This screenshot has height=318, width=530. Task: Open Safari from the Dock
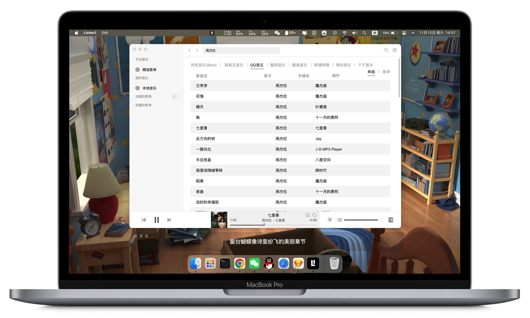(x=283, y=263)
